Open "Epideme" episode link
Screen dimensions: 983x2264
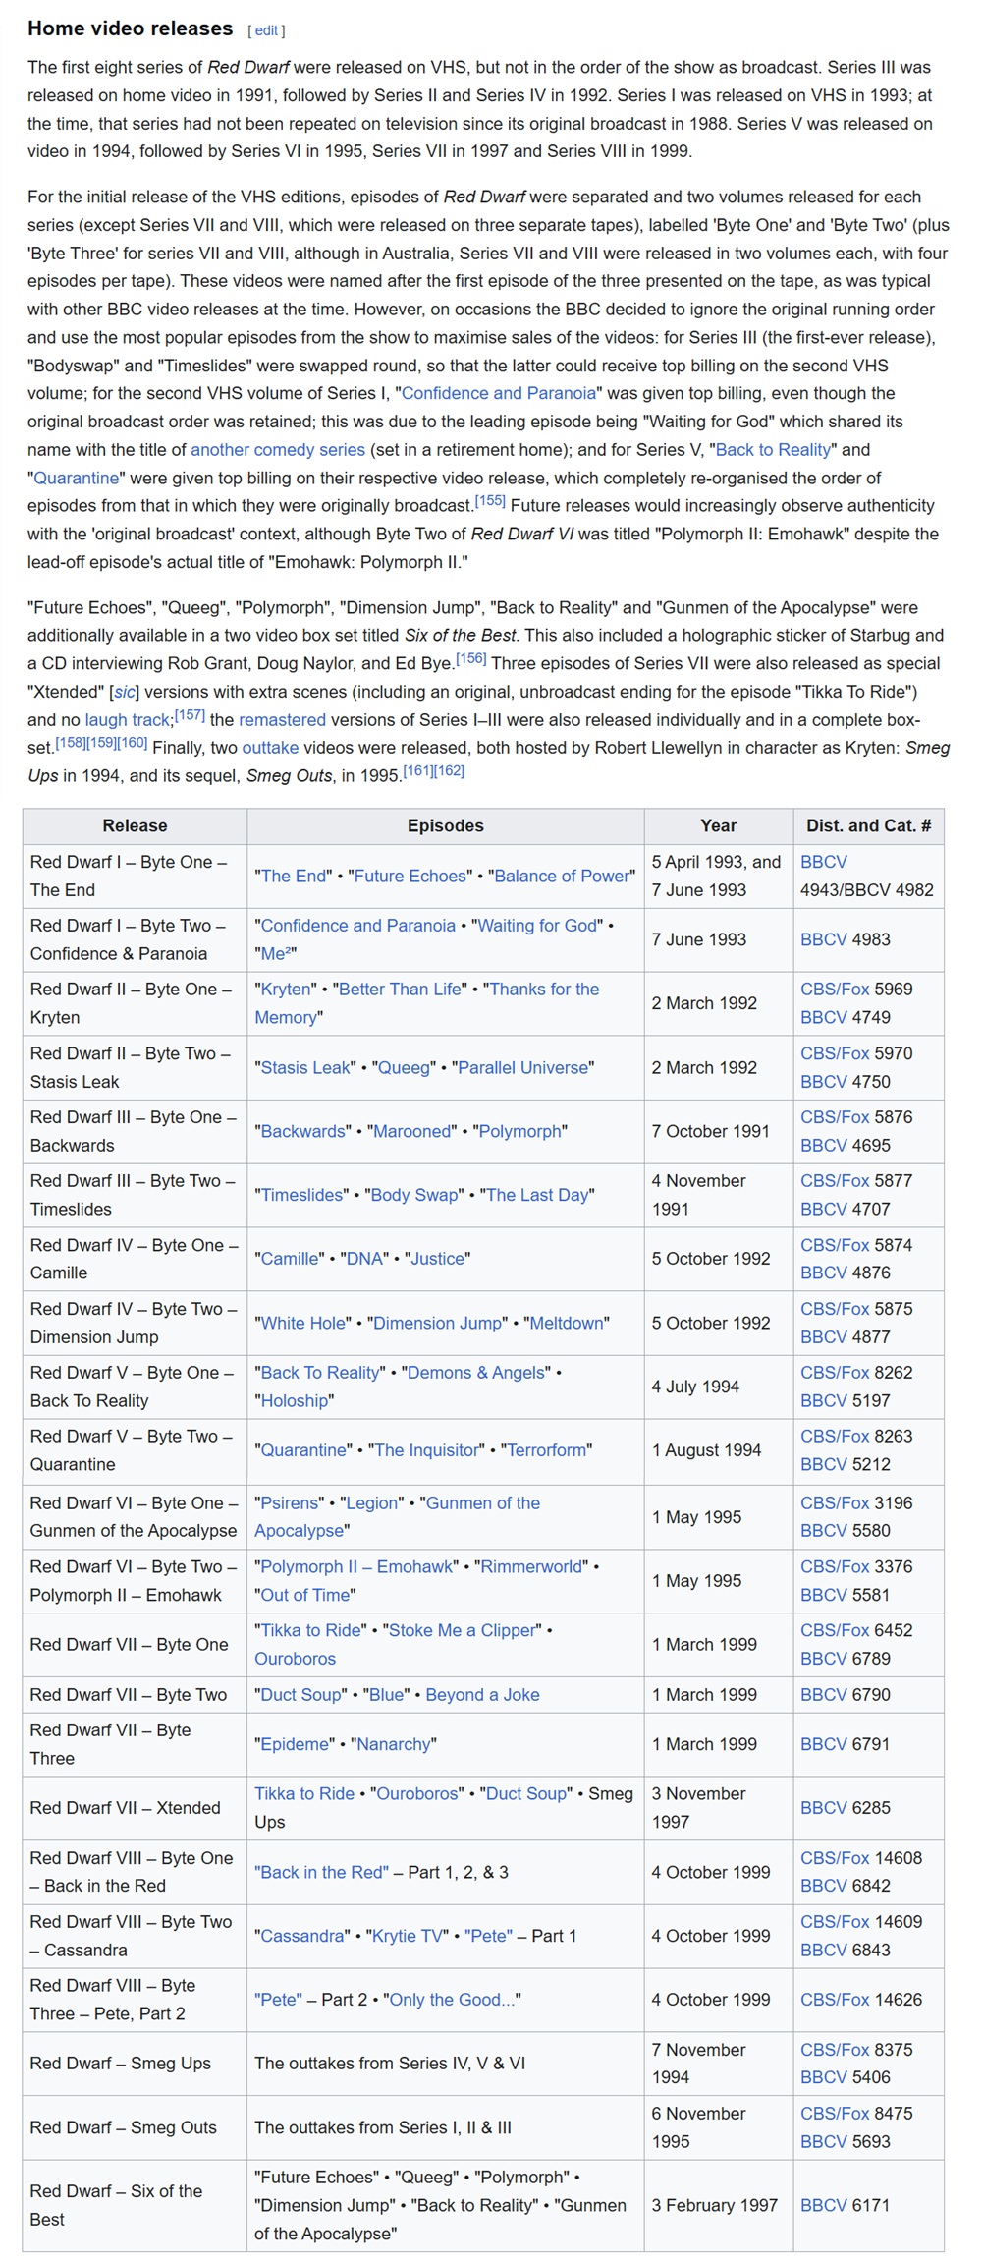[x=294, y=1744]
